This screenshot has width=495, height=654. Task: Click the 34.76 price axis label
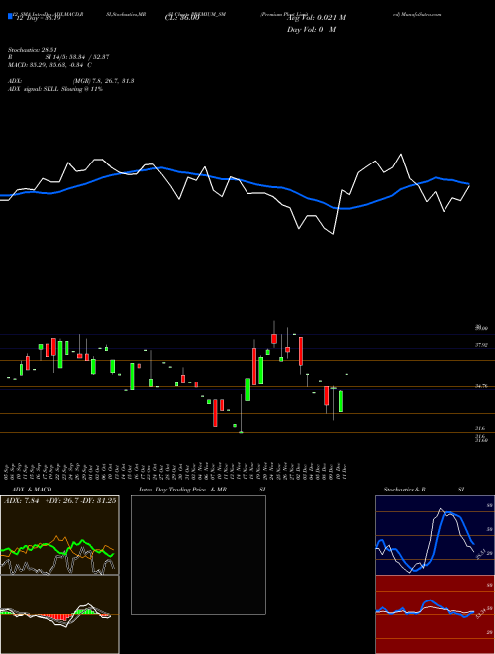481,386
